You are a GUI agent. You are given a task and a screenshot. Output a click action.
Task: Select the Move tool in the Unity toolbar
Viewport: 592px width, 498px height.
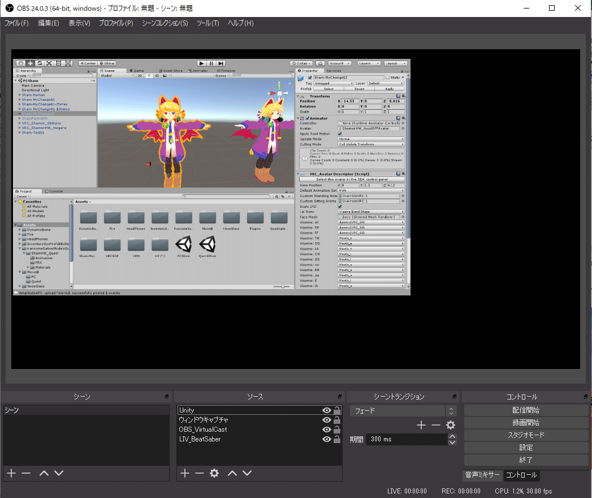pyautogui.click(x=30, y=63)
